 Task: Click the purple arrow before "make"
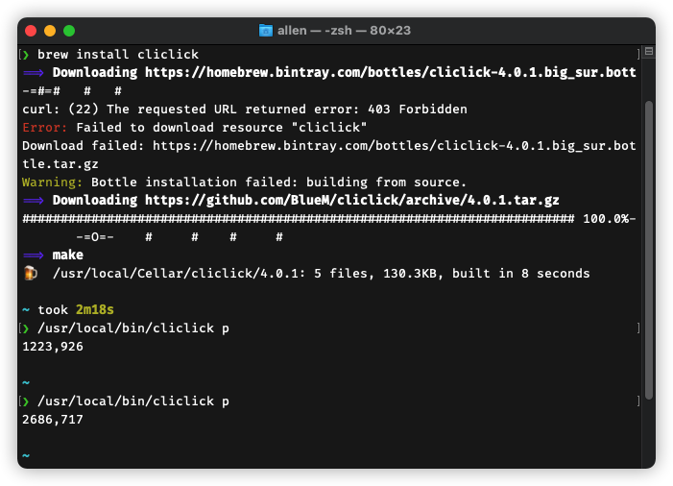34,255
